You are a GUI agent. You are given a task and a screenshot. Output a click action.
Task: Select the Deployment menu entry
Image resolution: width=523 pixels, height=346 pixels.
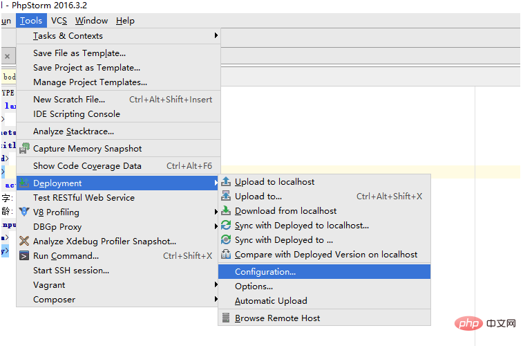(118, 183)
